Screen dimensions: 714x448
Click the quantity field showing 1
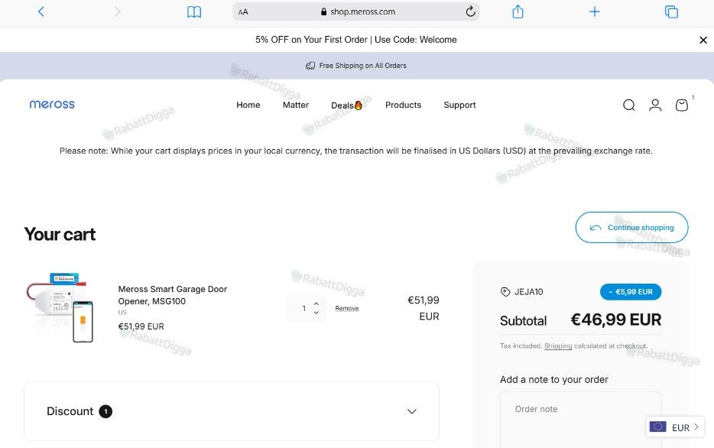[303, 308]
